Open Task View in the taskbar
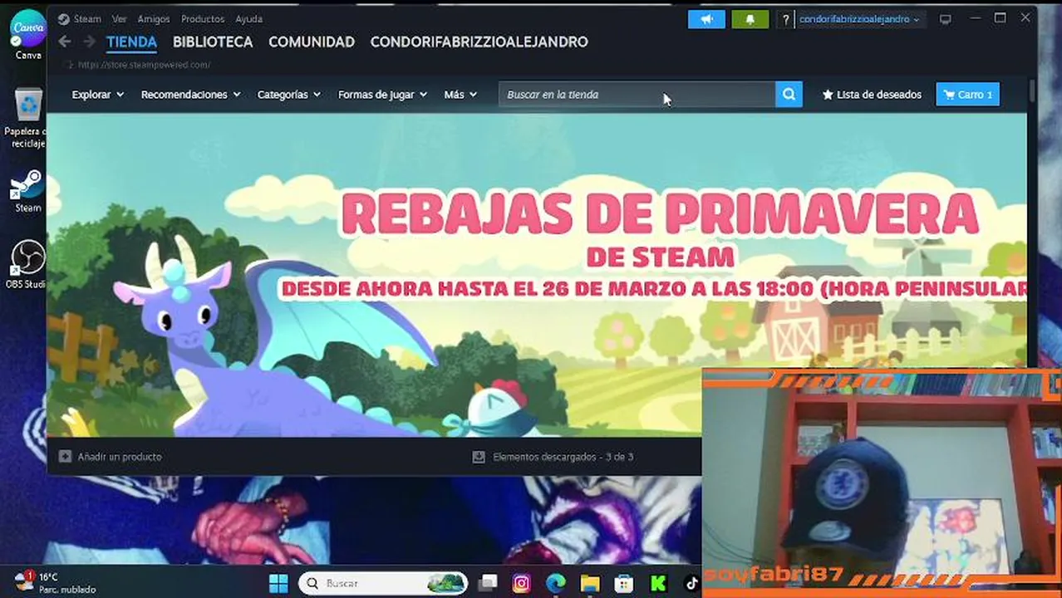 [x=488, y=583]
